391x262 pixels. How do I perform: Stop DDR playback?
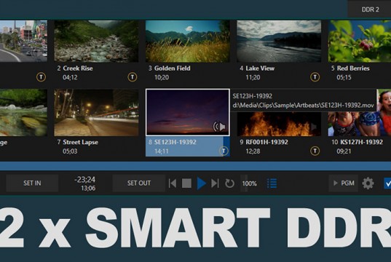point(186,183)
